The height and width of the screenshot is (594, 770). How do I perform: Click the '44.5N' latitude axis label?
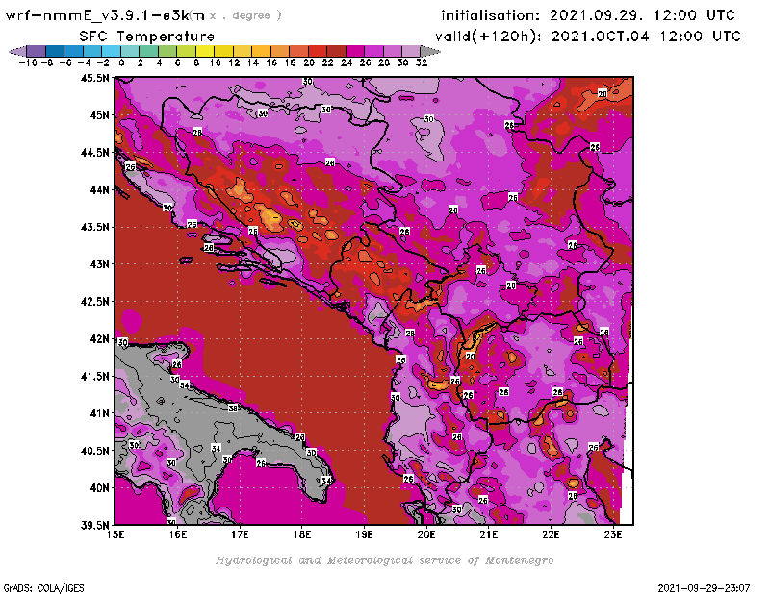94,153
